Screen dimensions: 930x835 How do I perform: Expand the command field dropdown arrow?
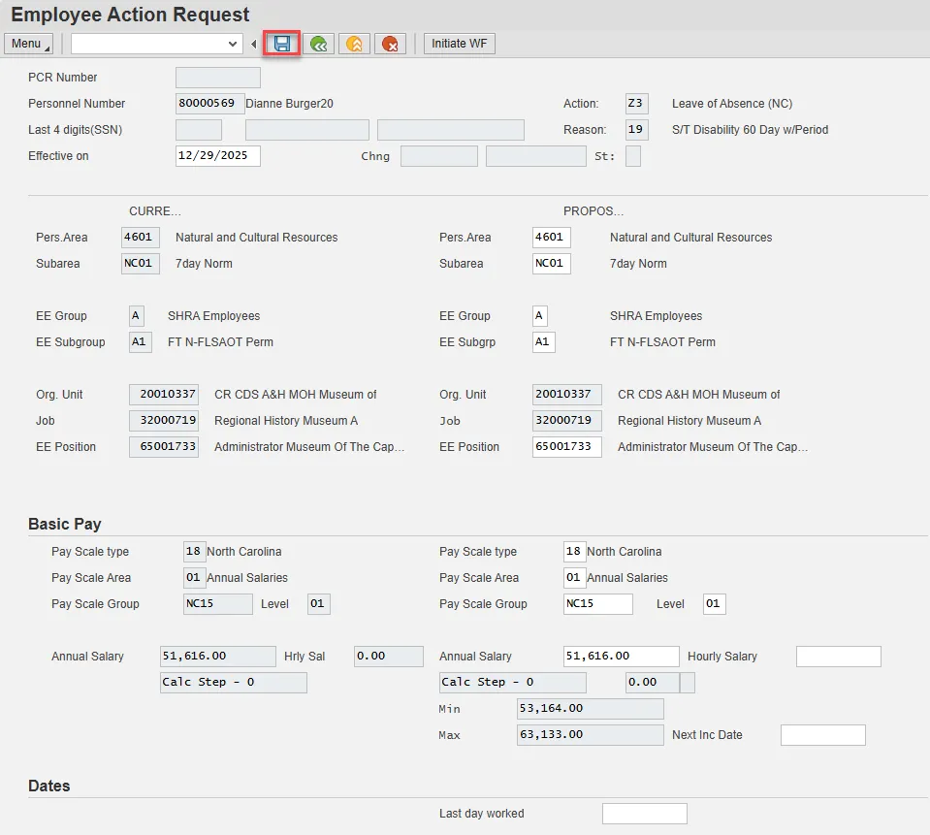(233, 44)
